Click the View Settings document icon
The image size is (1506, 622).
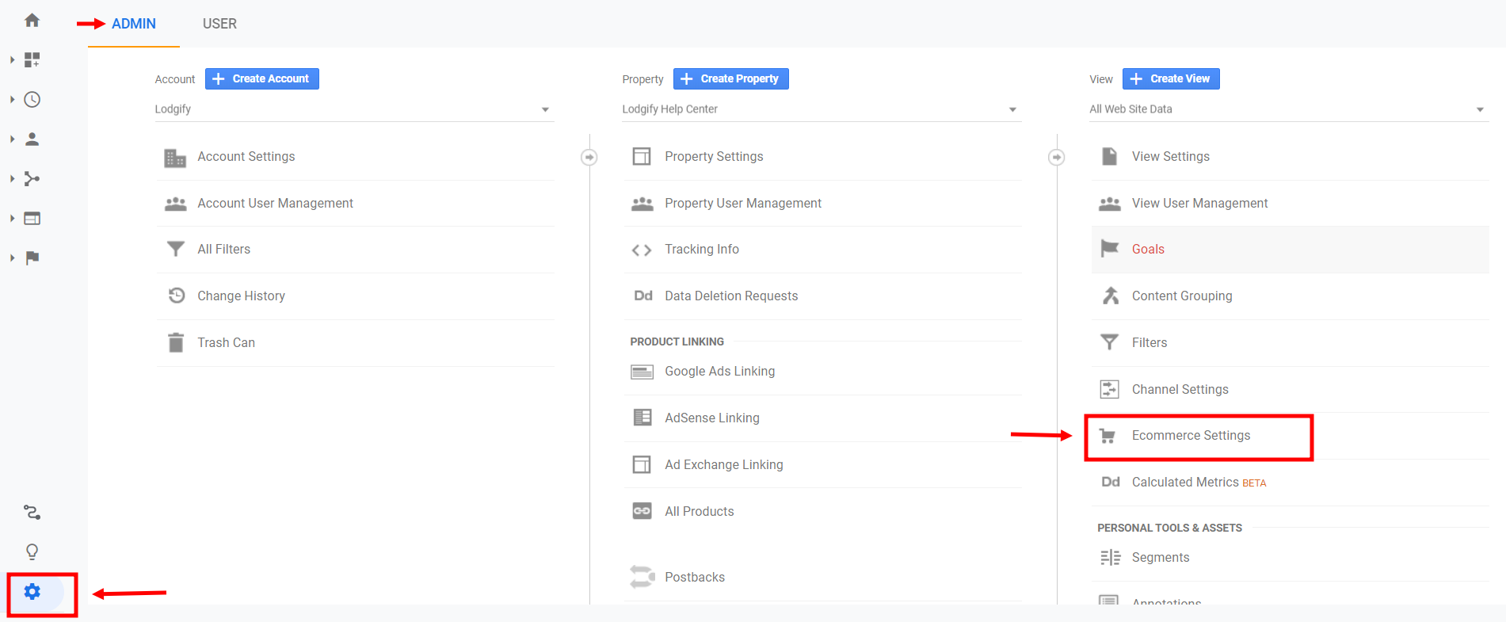click(x=1109, y=156)
